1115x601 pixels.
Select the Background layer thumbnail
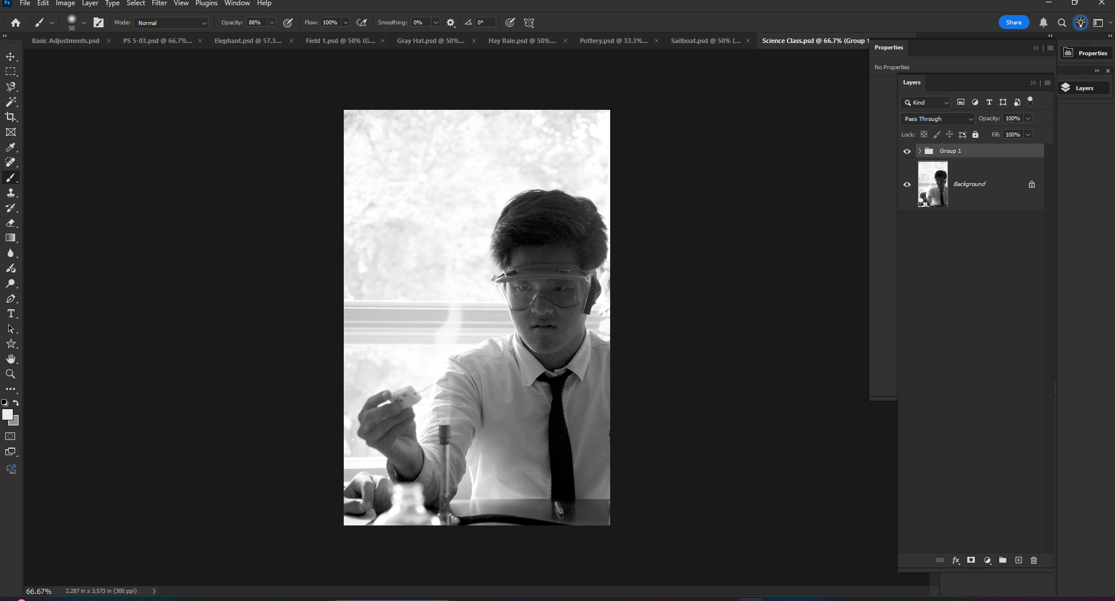932,184
